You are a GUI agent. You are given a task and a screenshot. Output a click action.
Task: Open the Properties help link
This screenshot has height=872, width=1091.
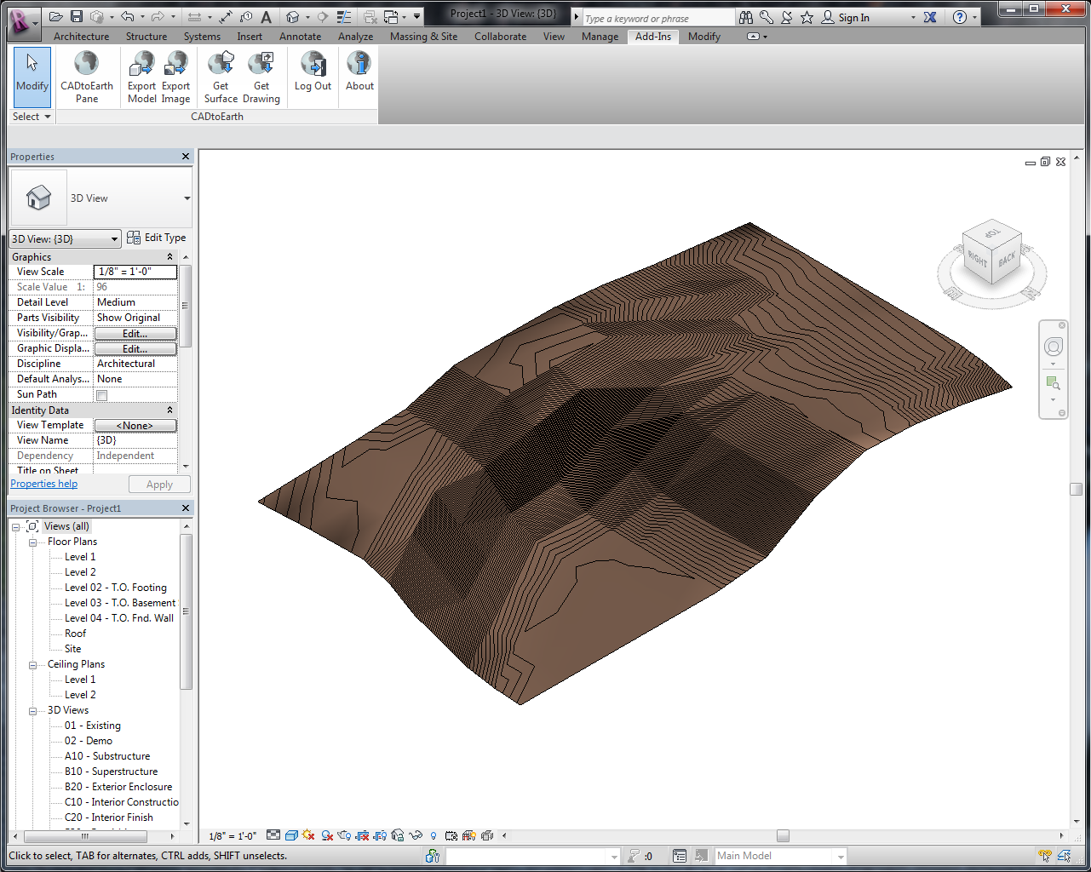43,484
